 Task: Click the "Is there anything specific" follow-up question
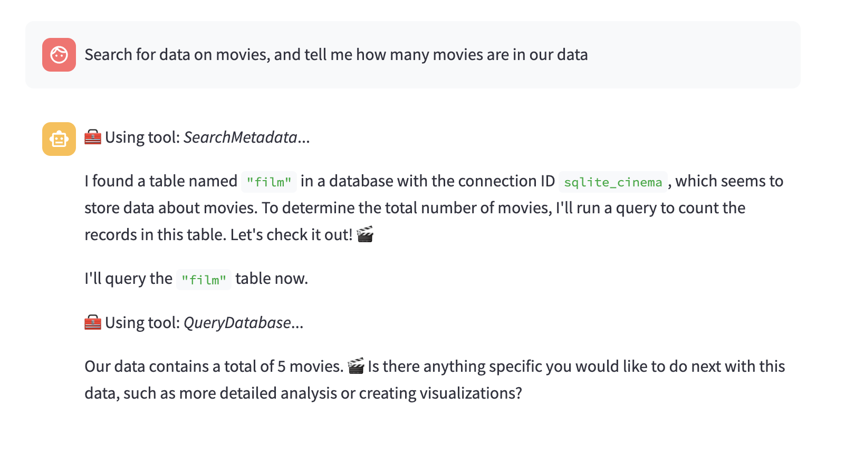pos(576,367)
